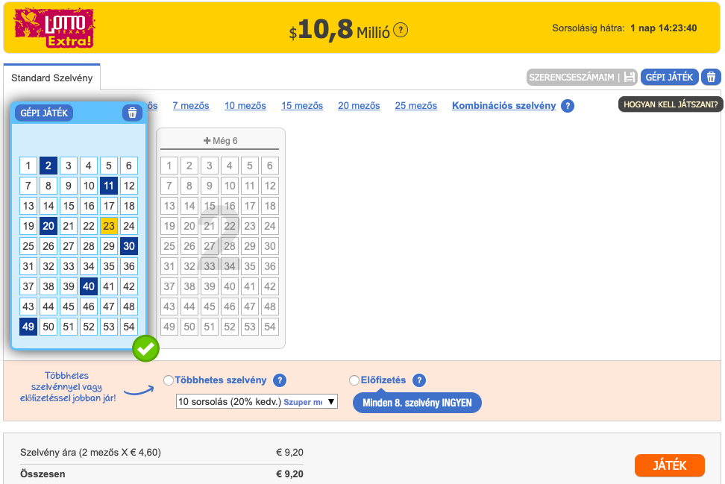This screenshot has height=484, width=725.
Task: Click the Hogyan kell játszani? tooltip
Action: (x=670, y=104)
